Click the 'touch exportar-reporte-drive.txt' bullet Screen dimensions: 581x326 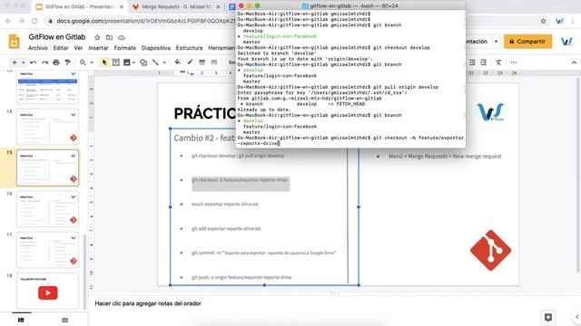click(x=225, y=204)
